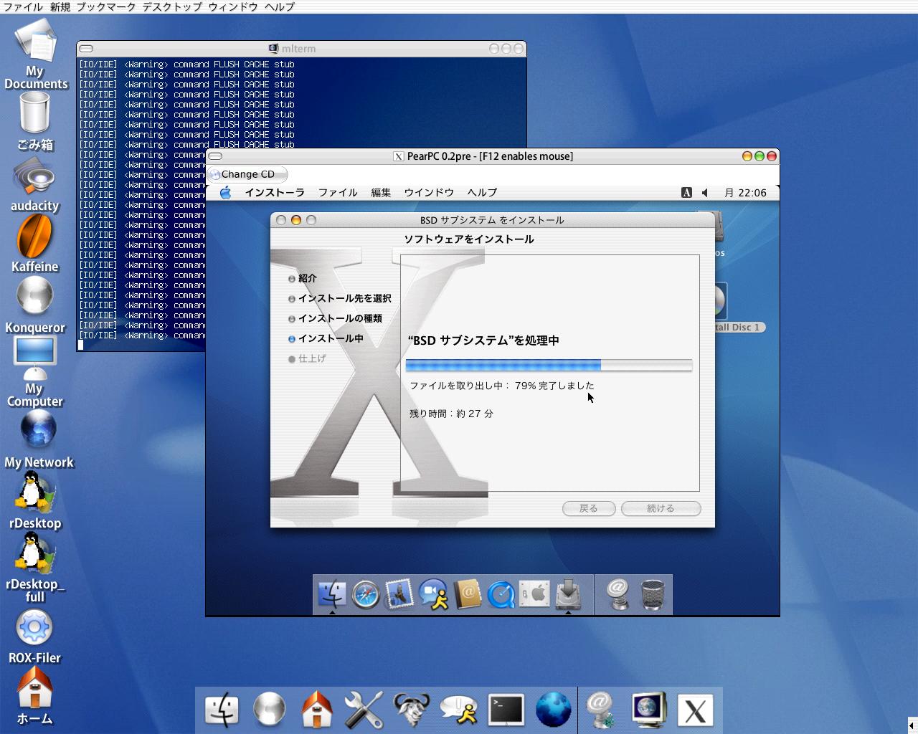Click Finder face icon in bottom panel
The width and height of the screenshot is (918, 734).
(x=222, y=710)
